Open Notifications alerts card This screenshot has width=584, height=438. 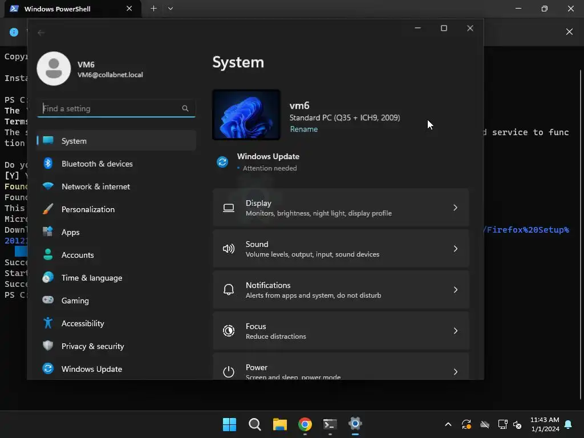(x=341, y=289)
